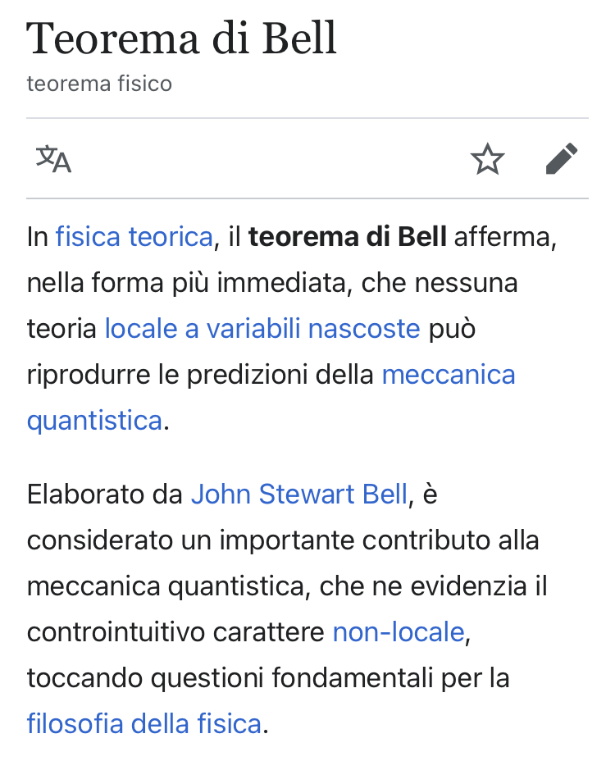The width and height of the screenshot is (615, 761).
Task: Click the "teorema fisico" description subtitle
Action: pyautogui.click(x=99, y=84)
